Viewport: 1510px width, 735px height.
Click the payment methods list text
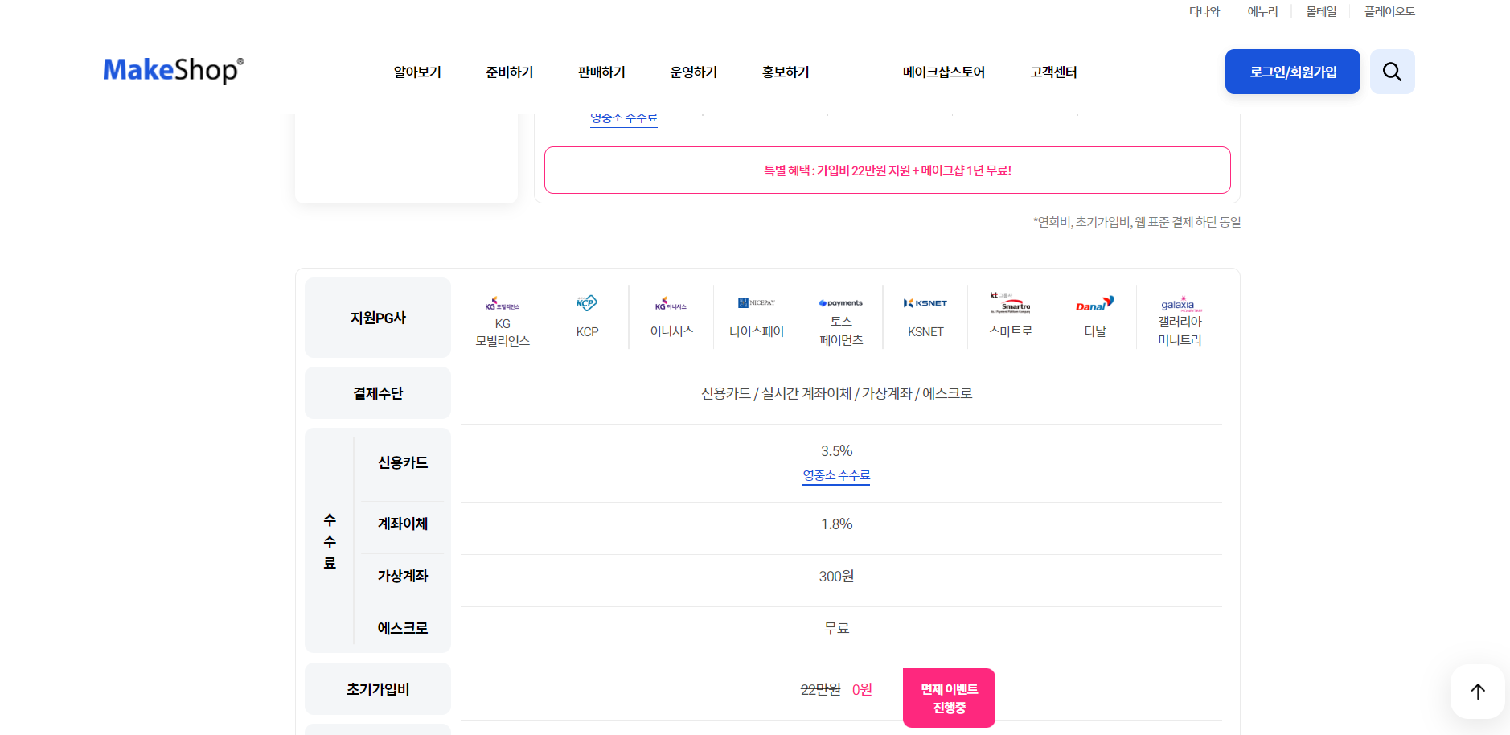click(x=836, y=393)
